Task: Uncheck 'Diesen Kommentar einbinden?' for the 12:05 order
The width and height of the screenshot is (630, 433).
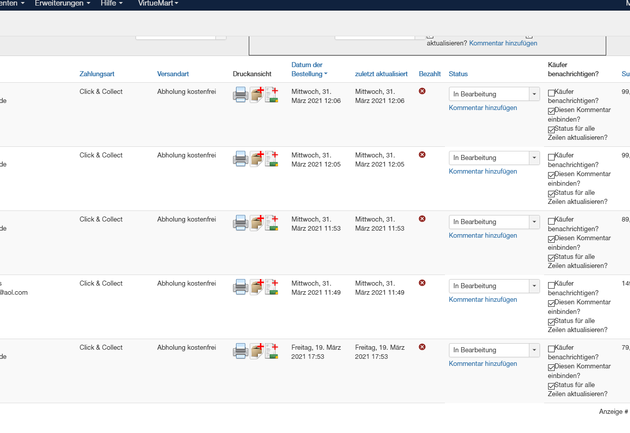Action: click(x=551, y=175)
